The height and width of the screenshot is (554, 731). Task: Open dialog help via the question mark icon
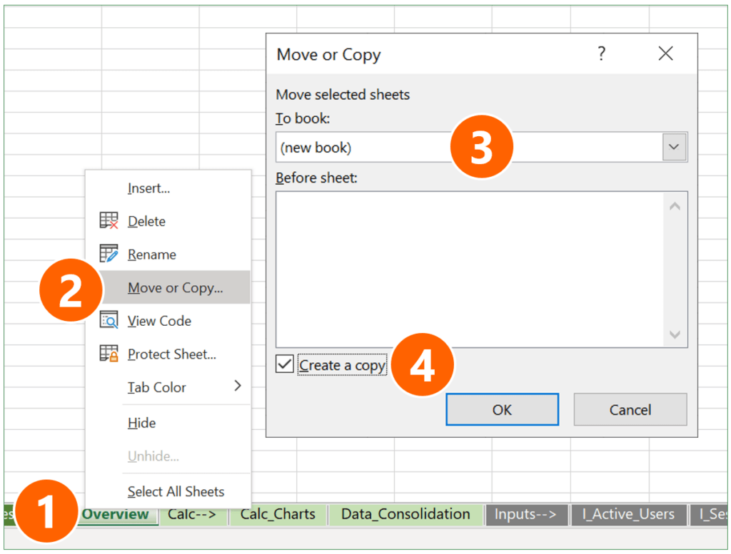click(x=601, y=53)
